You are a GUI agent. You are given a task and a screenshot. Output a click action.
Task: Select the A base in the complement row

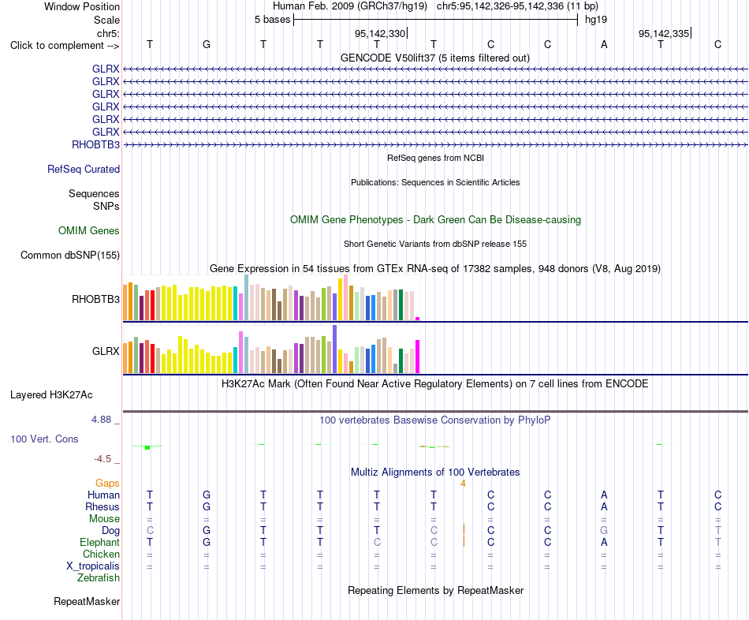[604, 44]
